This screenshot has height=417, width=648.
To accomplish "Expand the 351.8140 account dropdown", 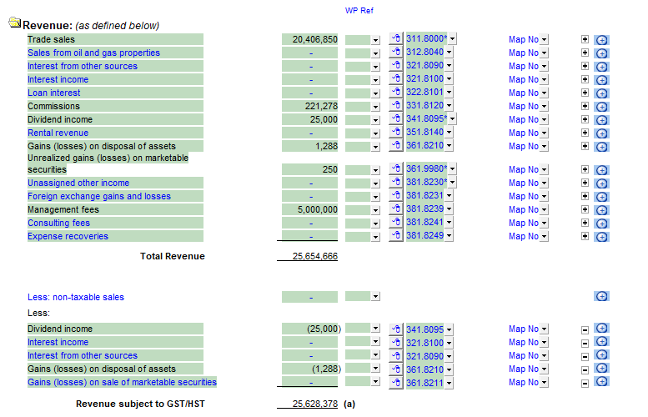I will 450,133.
